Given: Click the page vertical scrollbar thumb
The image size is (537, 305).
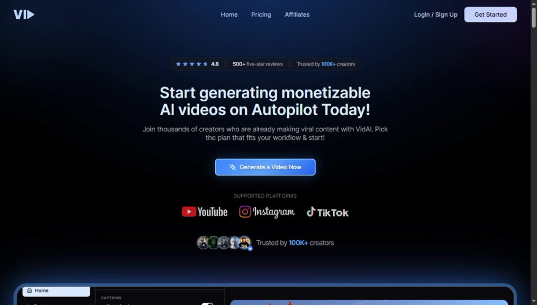Looking at the screenshot, I should click(534, 17).
